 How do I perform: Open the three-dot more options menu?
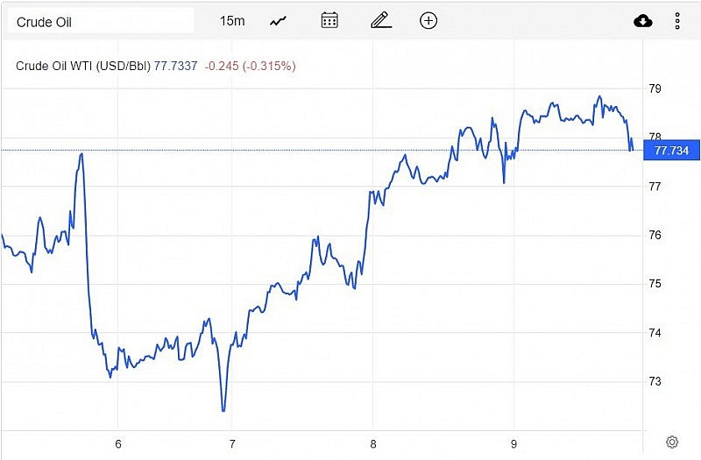pyautogui.click(x=677, y=21)
